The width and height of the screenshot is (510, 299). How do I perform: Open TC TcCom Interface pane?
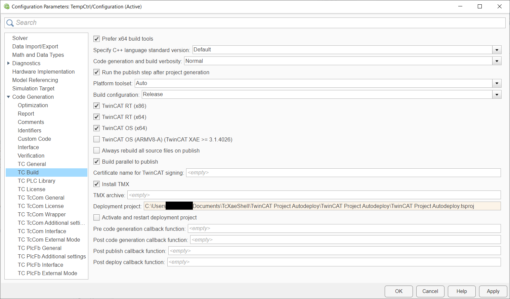tap(42, 231)
